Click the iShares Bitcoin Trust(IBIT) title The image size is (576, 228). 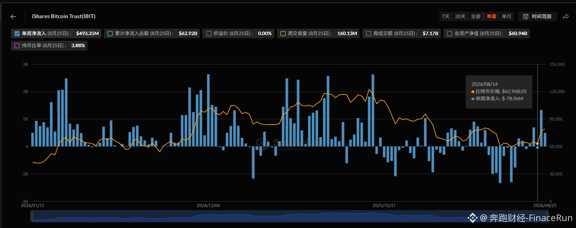tap(64, 17)
